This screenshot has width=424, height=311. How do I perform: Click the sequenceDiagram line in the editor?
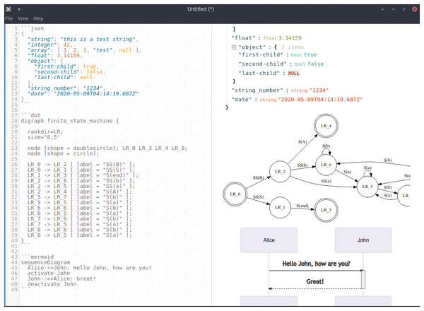tap(45, 263)
